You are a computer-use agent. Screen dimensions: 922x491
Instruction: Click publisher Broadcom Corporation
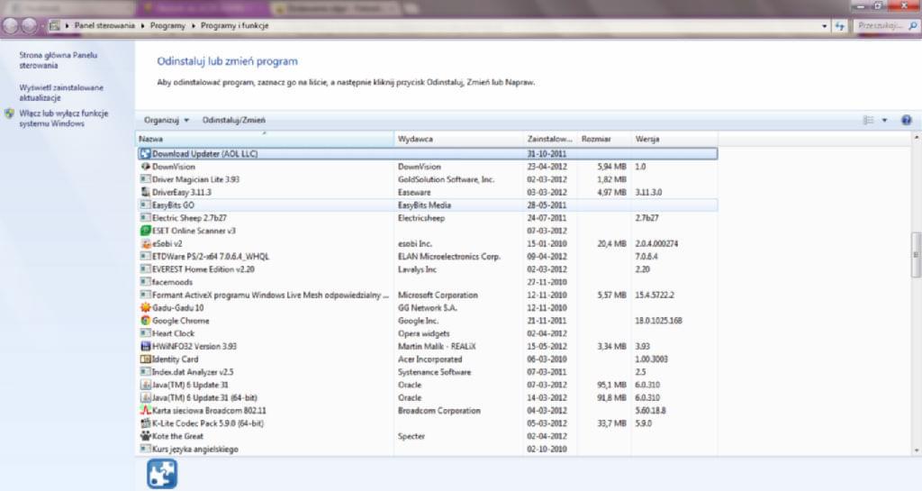tap(439, 411)
